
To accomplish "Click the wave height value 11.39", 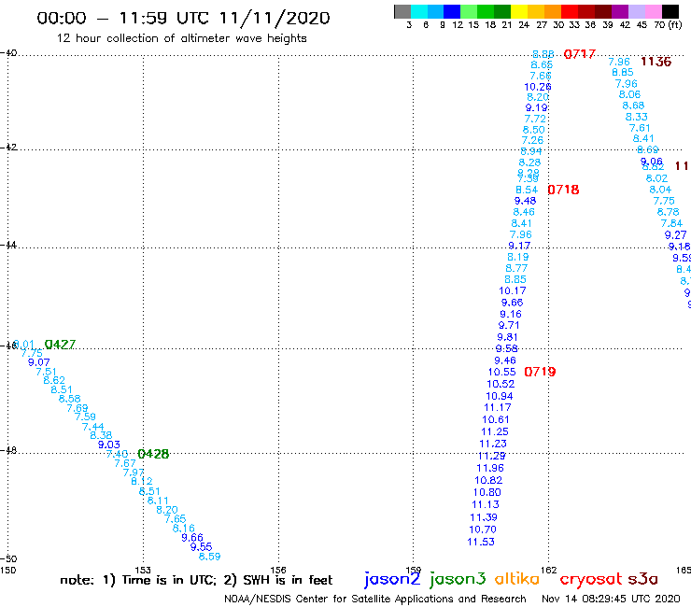I will 484,517.
